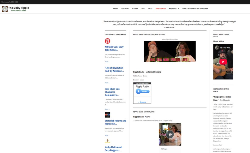Click Free Live Radio Online banner
Screen dimensions: 250x153
point(142,83)
